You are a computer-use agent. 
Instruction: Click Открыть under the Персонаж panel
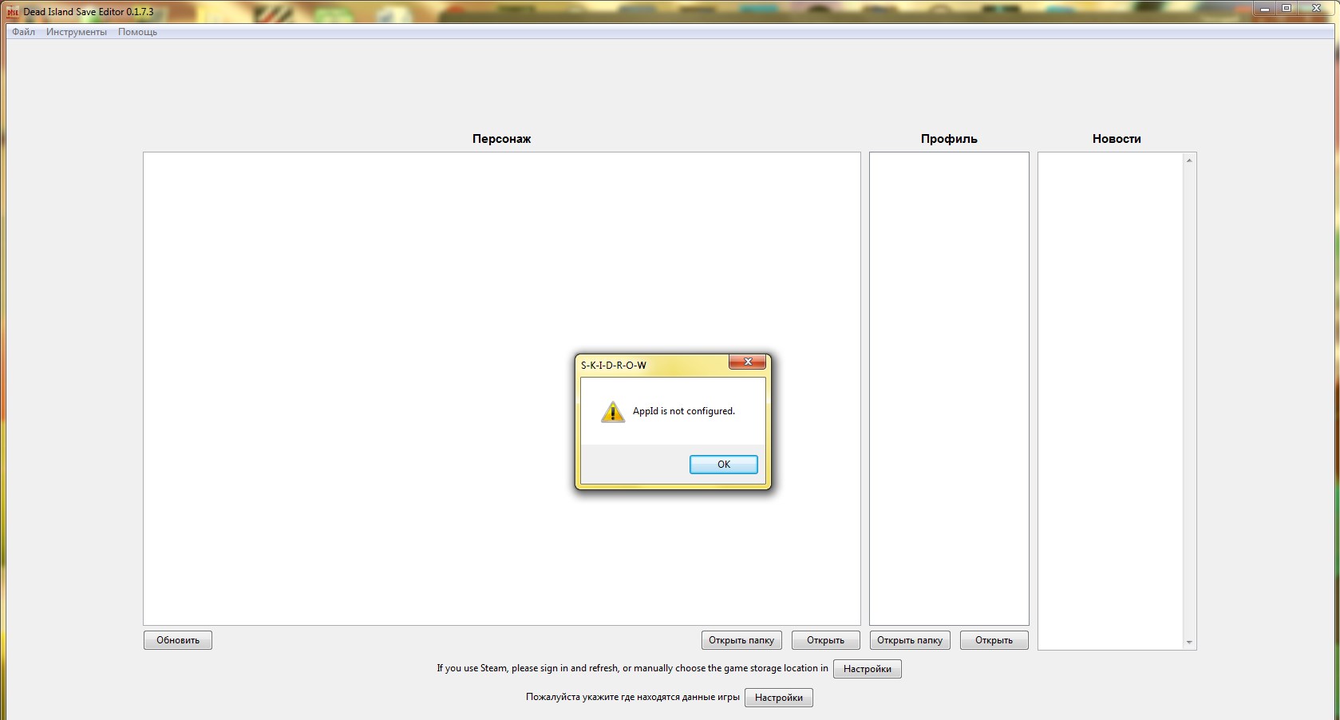(x=825, y=640)
